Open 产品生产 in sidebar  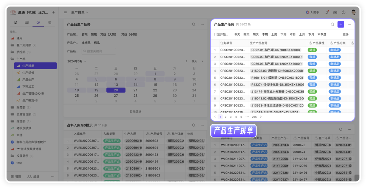28,79
